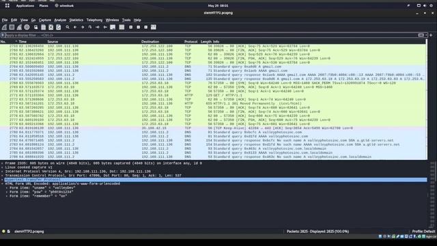Open a capture file from toolbar
Screen dimensions: 437x246
click(36, 27)
